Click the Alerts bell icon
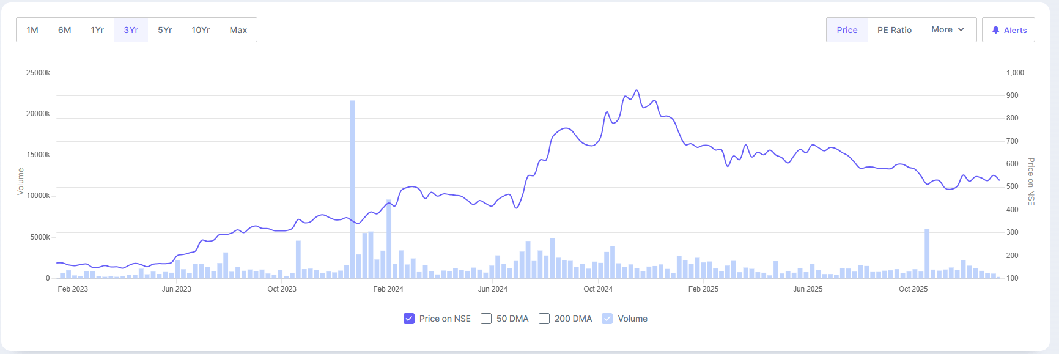Viewport: 1059px width, 354px height. click(x=995, y=30)
